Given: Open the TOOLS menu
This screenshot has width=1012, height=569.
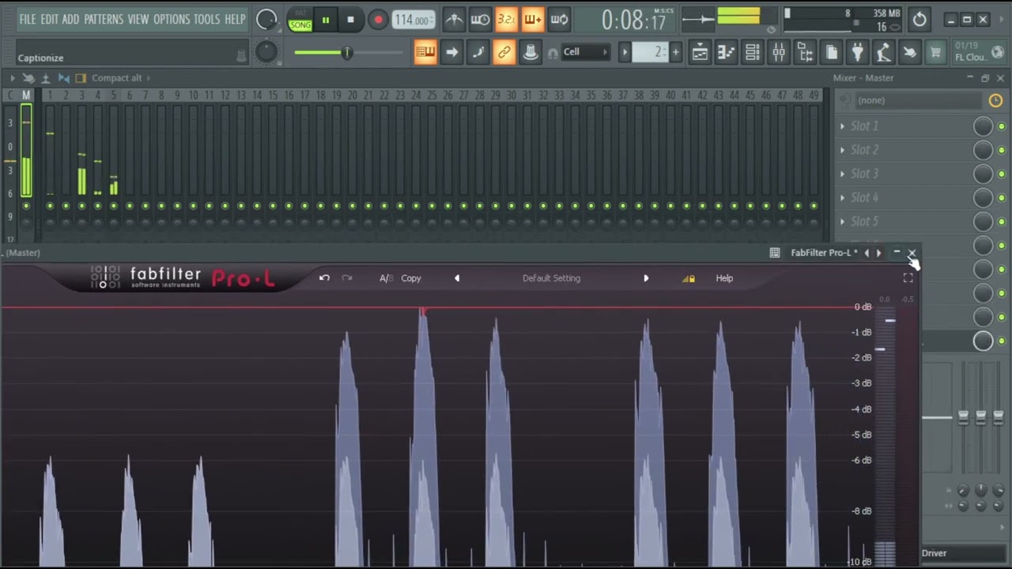Looking at the screenshot, I should pyautogui.click(x=206, y=19).
